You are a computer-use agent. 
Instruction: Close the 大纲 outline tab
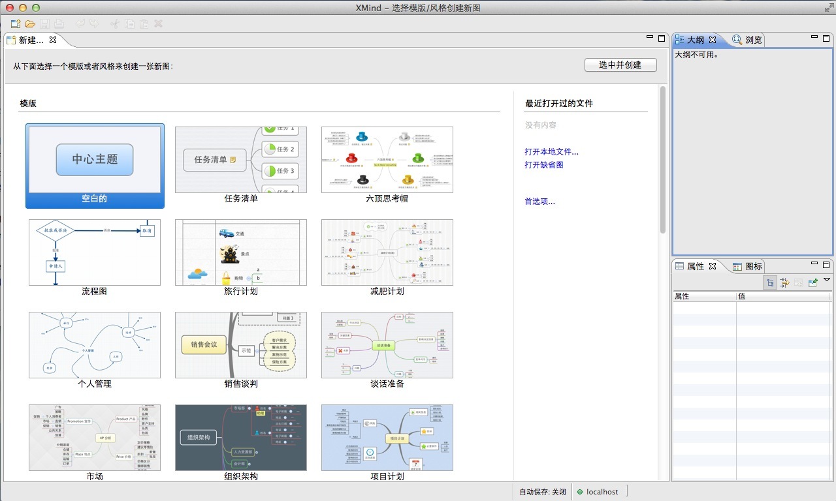713,40
